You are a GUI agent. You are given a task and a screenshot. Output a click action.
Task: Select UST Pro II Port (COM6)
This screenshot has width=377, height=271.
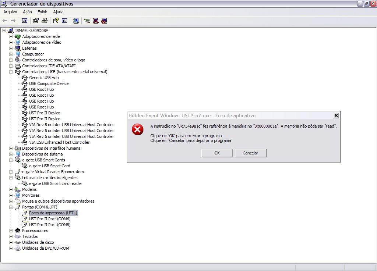(x=50, y=219)
